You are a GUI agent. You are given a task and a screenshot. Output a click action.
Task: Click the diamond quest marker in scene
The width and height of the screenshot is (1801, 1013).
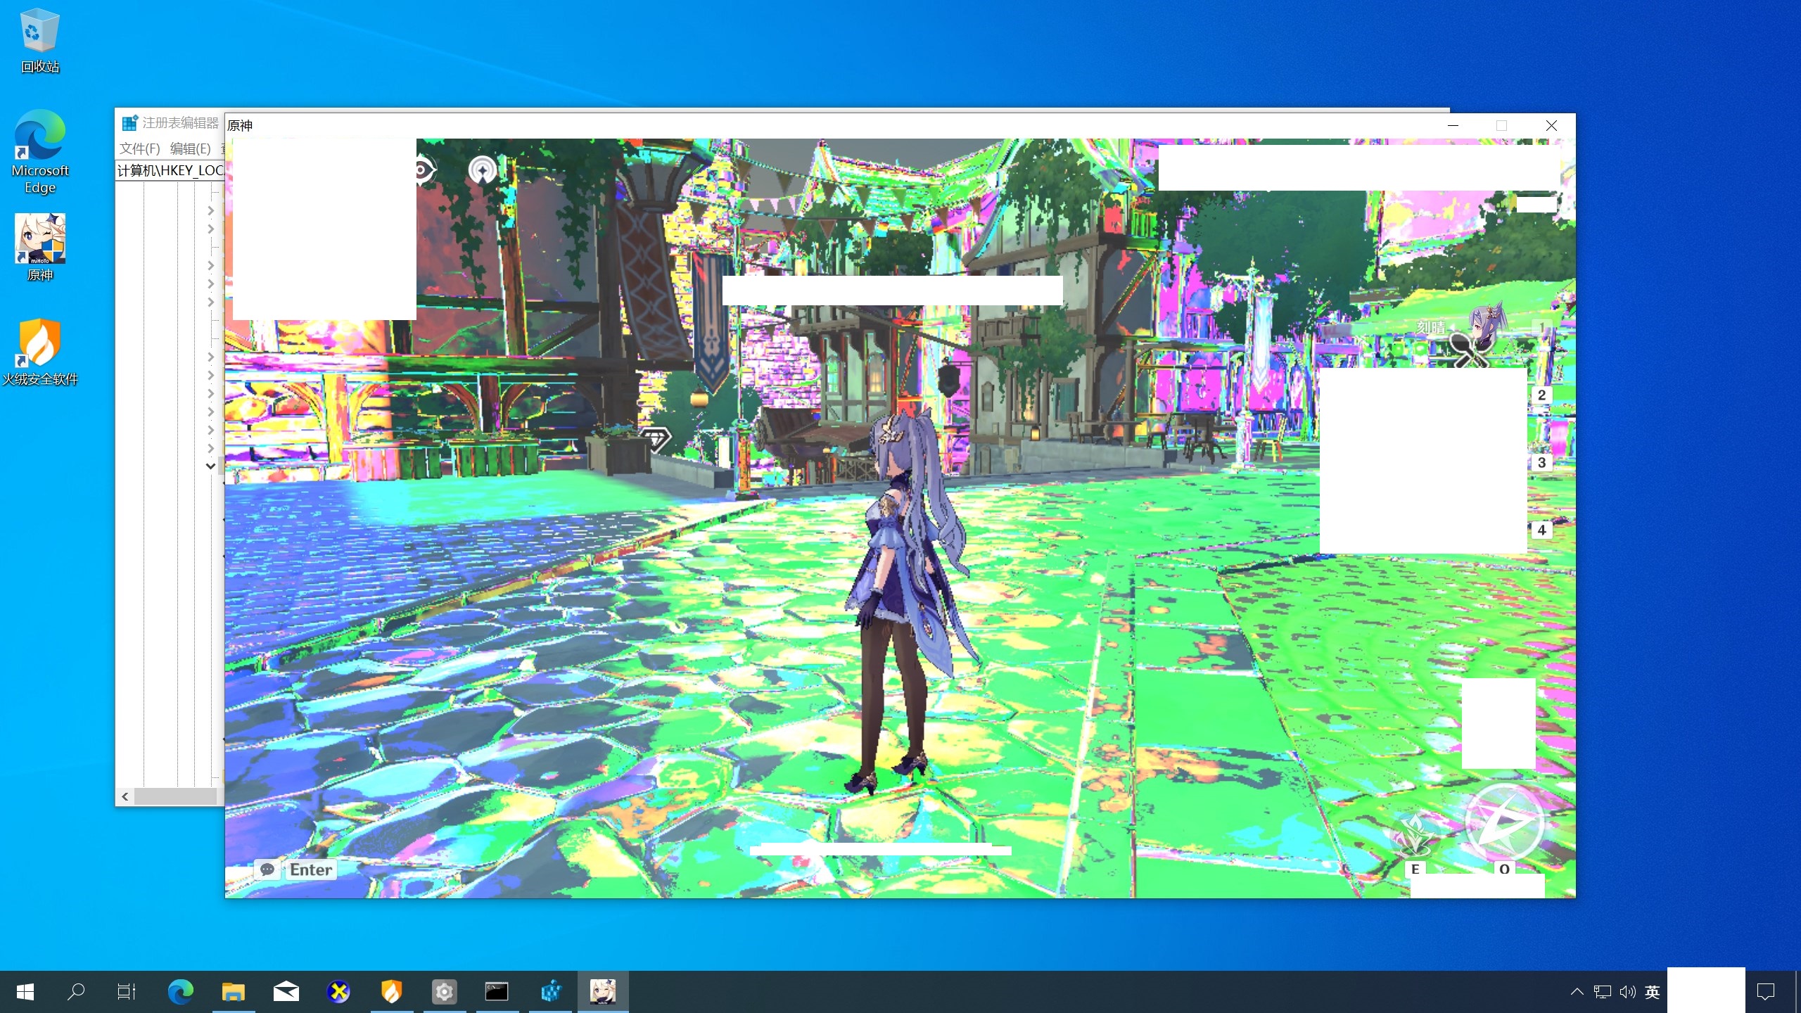click(x=656, y=439)
